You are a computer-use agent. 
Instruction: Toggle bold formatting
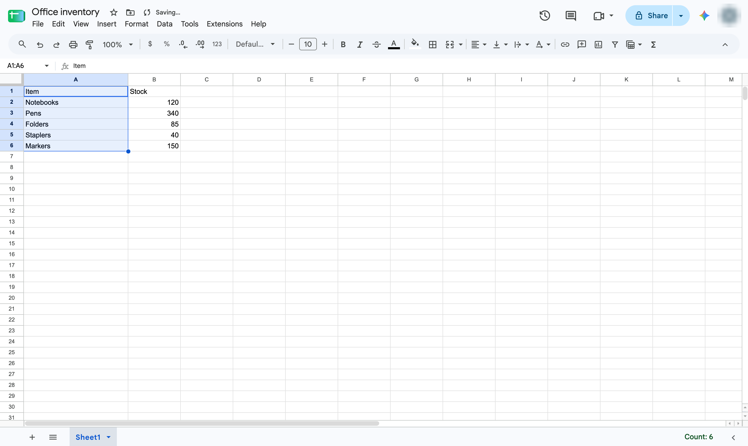pos(343,45)
